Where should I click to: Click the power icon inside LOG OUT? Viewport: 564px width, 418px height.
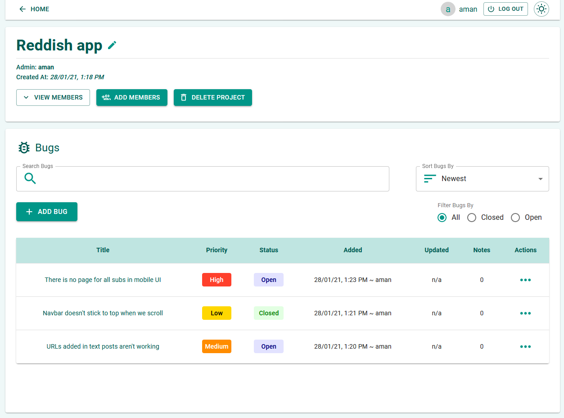click(x=491, y=9)
